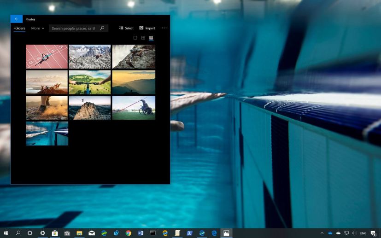Open the wheelchair javelin thrower photo
The width and height of the screenshot is (381, 238).
coord(134,108)
